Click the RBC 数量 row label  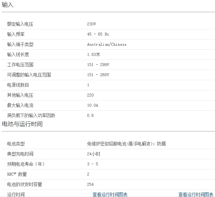[17, 174]
